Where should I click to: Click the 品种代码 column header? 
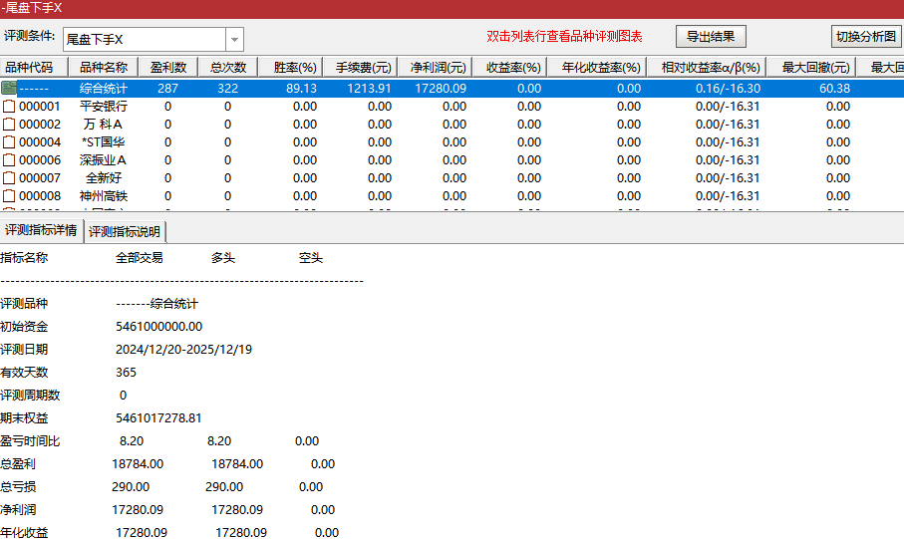tap(34, 68)
